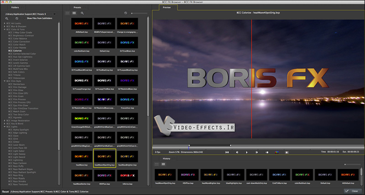Click the timeline in-point marker
Image resolution: width=365 pixels, height=195 pixels.
(x=189, y=145)
